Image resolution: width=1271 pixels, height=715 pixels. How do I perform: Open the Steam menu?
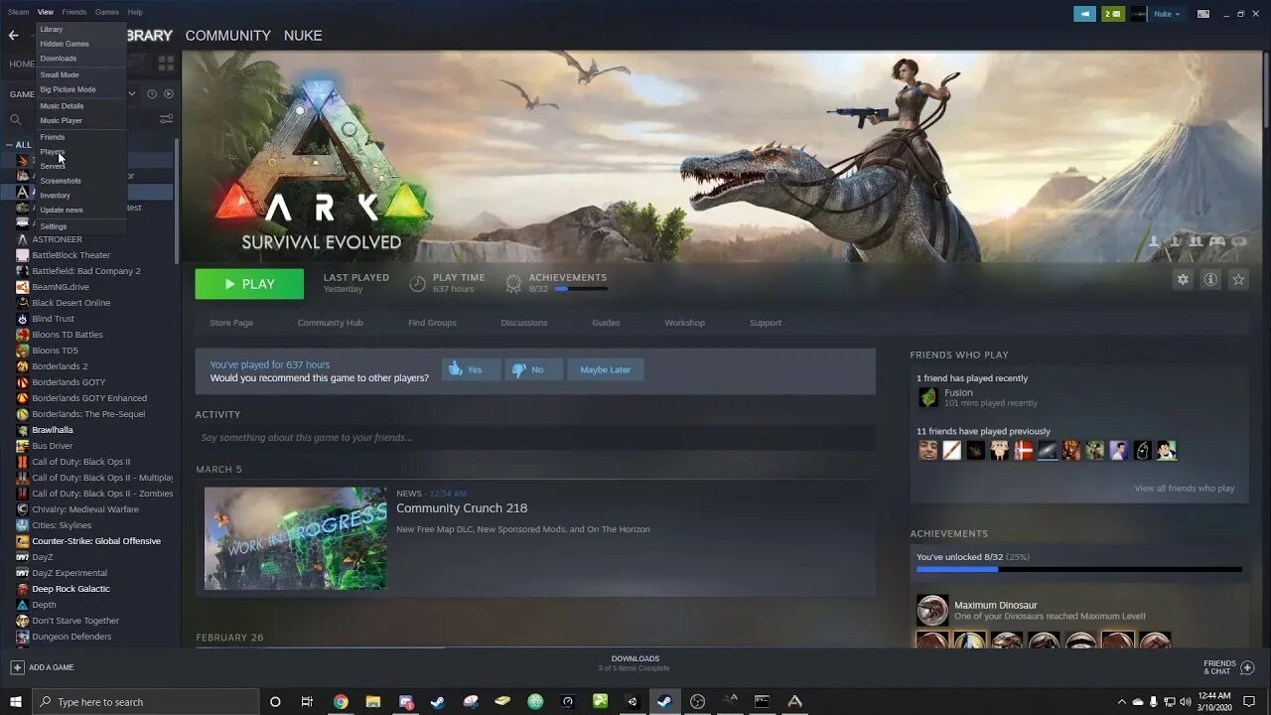[x=18, y=12]
